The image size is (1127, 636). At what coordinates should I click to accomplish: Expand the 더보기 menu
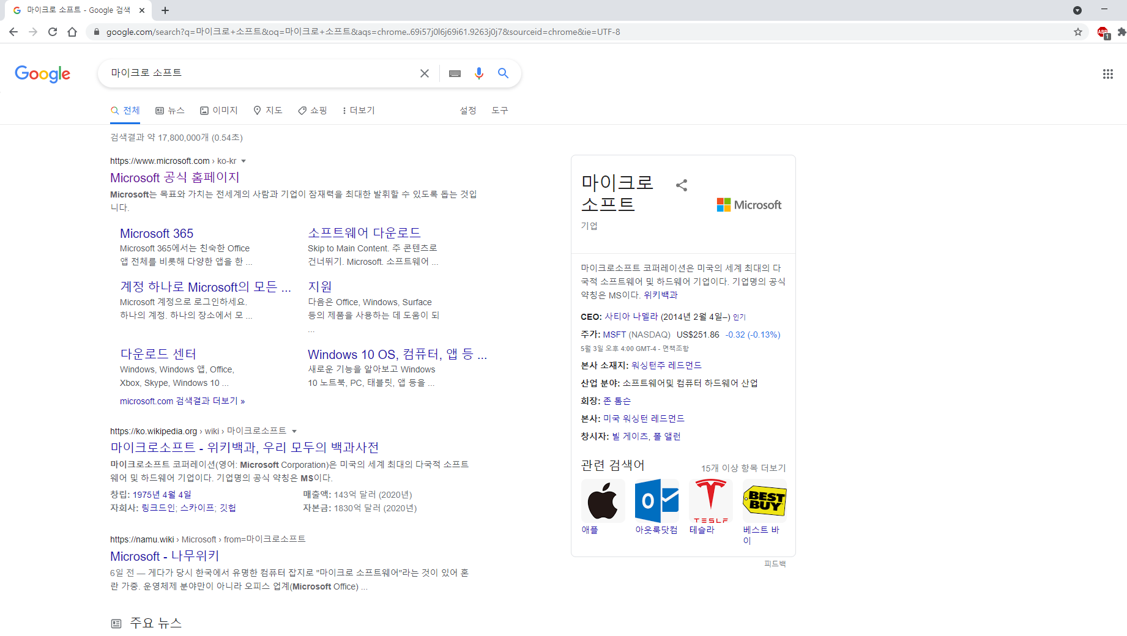point(359,111)
